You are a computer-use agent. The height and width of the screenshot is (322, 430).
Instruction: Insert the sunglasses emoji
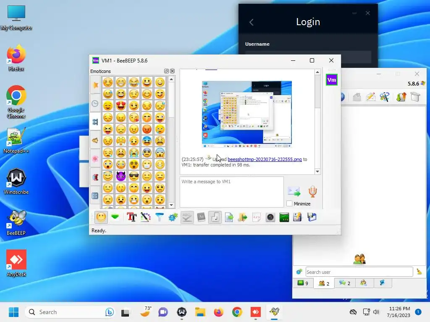click(134, 176)
